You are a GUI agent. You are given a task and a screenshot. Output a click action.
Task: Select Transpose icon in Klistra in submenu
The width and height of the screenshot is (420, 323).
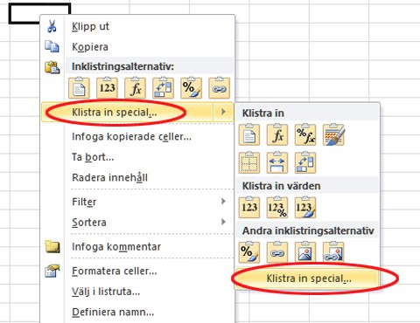pyautogui.click(x=305, y=162)
